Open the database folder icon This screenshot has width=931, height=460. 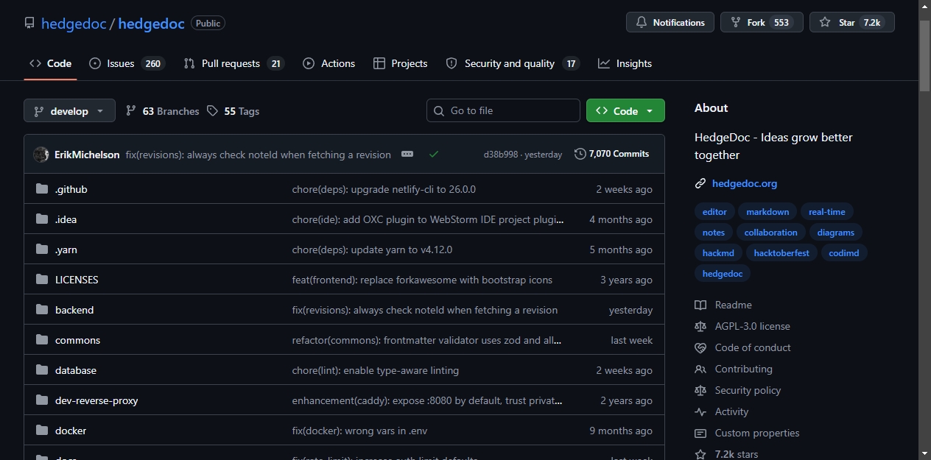[42, 370]
